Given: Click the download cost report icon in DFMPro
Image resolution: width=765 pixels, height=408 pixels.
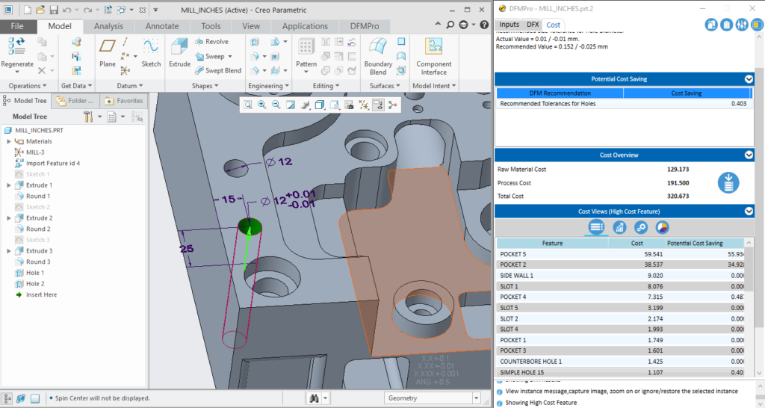Looking at the screenshot, I should tap(728, 182).
